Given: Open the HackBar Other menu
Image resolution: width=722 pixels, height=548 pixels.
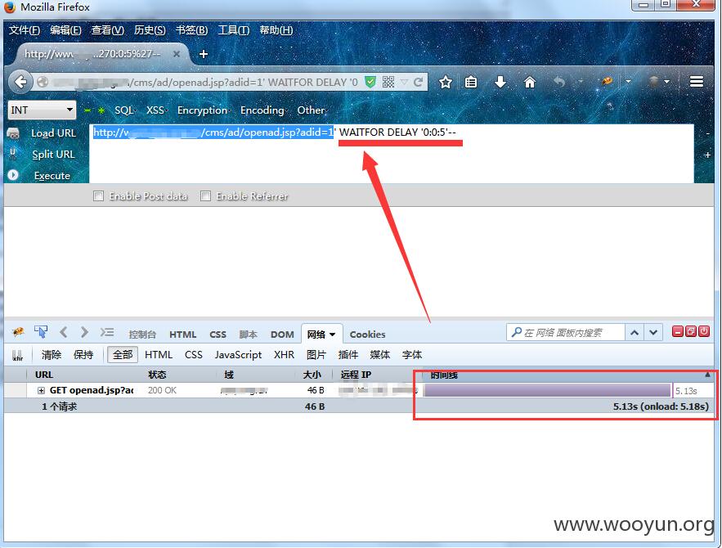Looking at the screenshot, I should (x=312, y=110).
